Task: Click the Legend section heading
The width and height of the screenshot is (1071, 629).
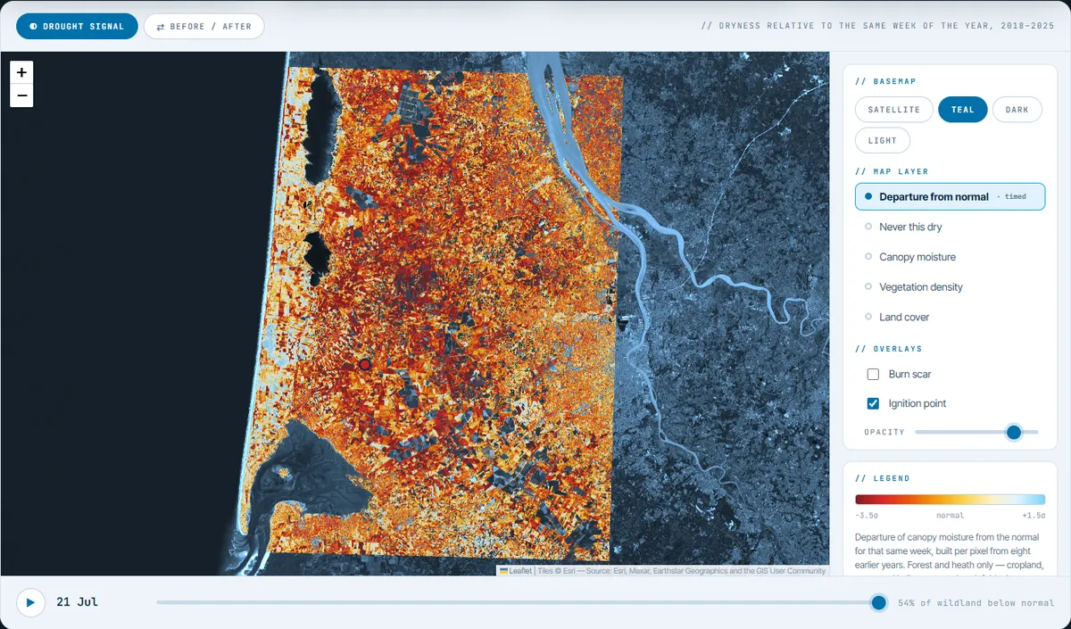Action: [x=883, y=478]
